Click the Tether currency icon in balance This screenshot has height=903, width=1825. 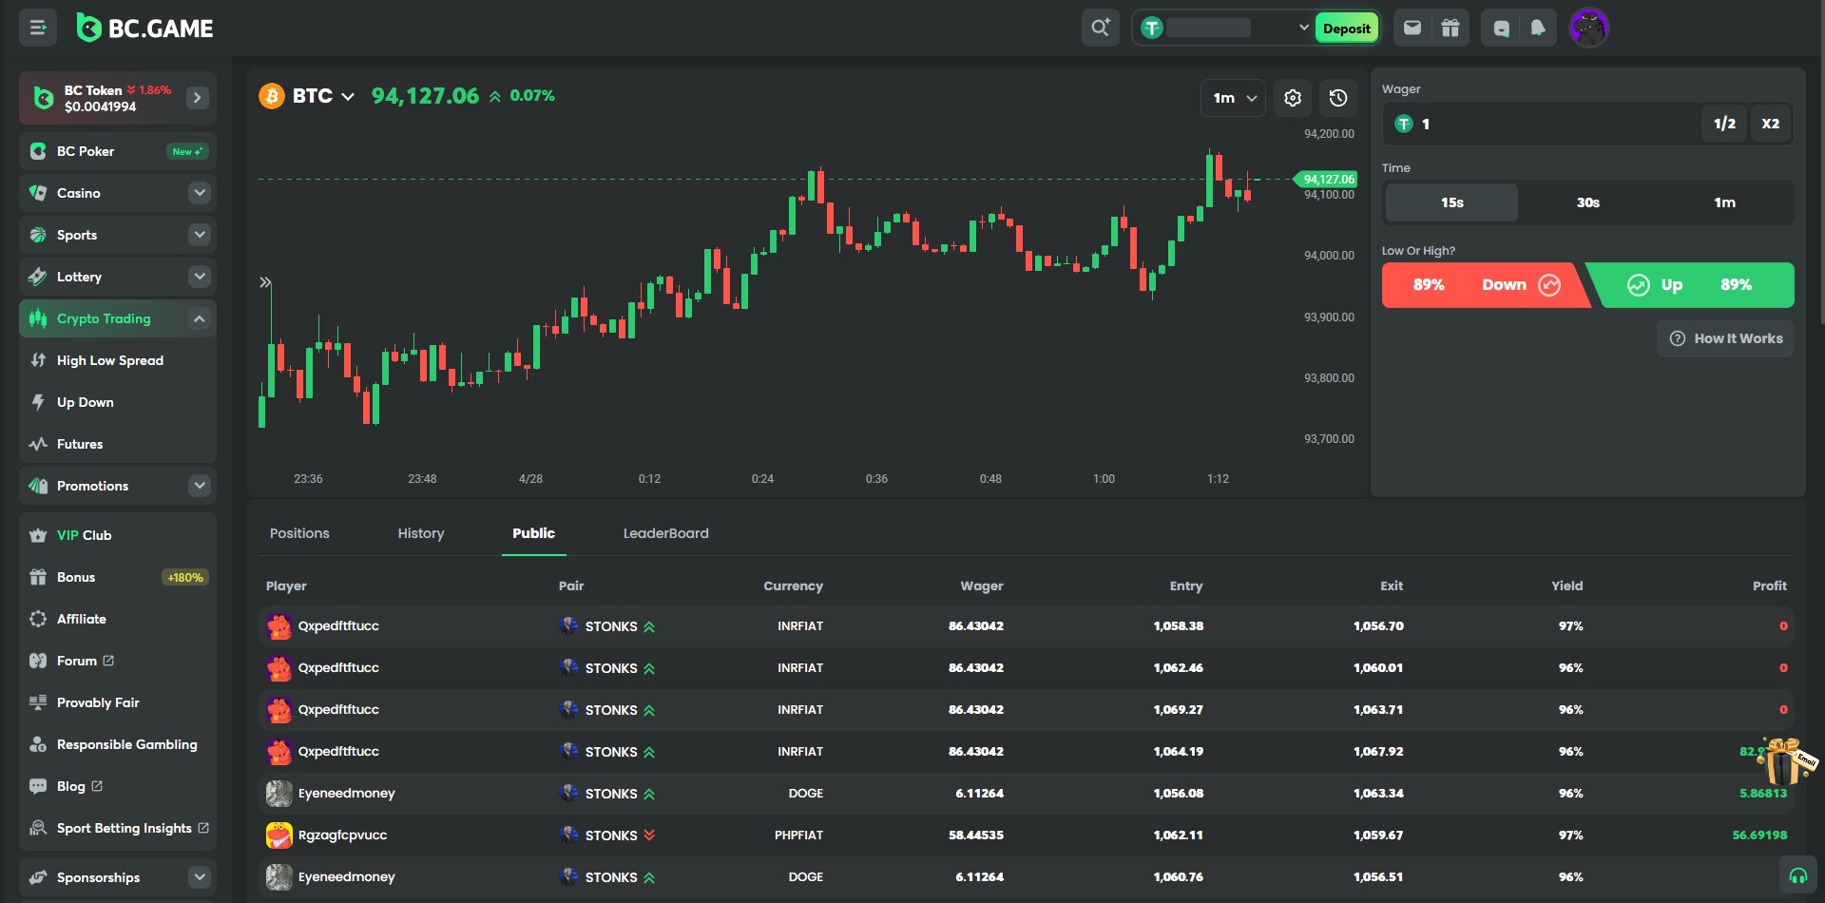click(1152, 29)
